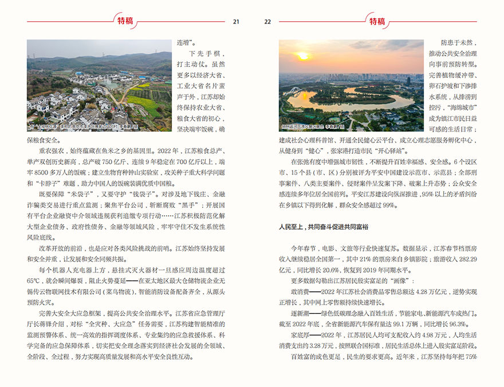Click the last line beginning 百姓富的成色更足
The width and height of the screenshot is (504, 387).
[384, 357]
